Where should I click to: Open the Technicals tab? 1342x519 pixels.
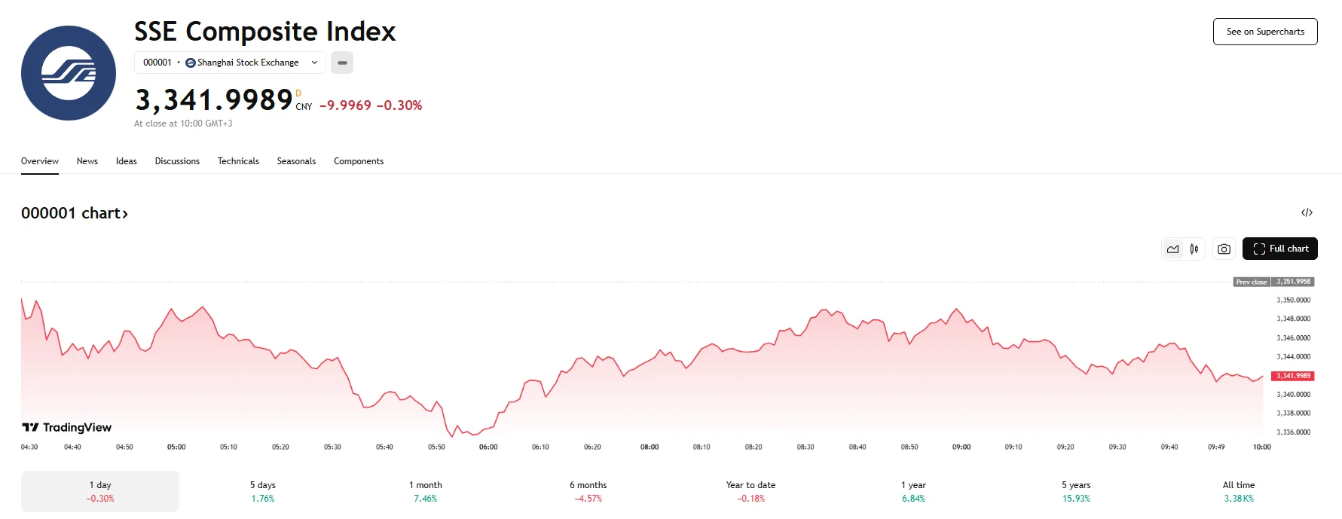point(238,161)
